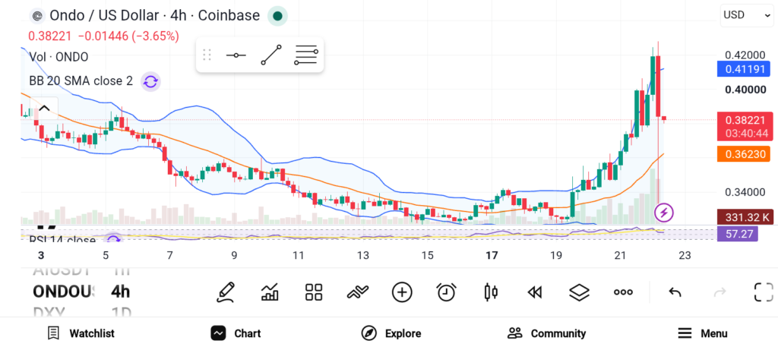This screenshot has width=778, height=350.
Task: Redo the chart action
Action: point(719,292)
